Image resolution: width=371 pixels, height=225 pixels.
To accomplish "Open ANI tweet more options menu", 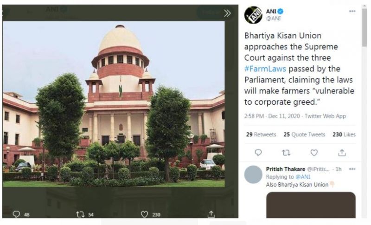I will (x=352, y=11).
